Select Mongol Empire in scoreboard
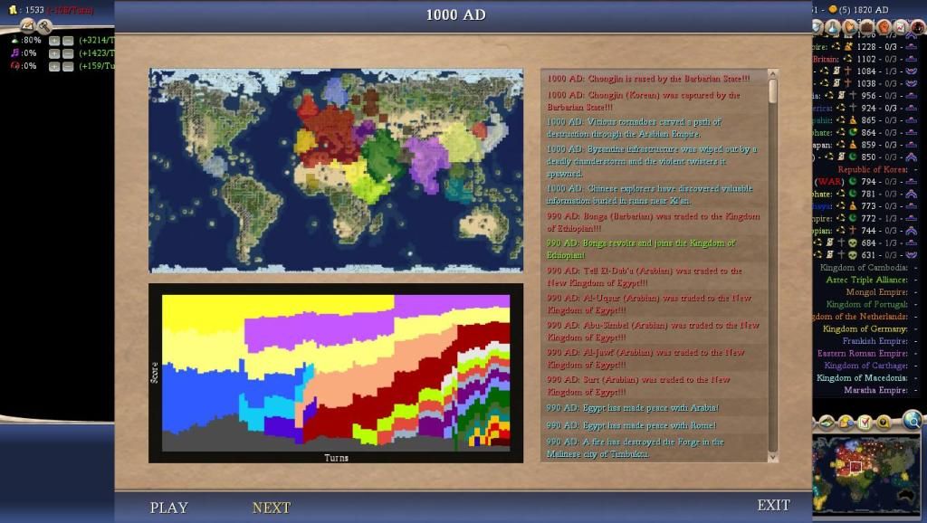The height and width of the screenshot is (523, 927). click(x=876, y=292)
